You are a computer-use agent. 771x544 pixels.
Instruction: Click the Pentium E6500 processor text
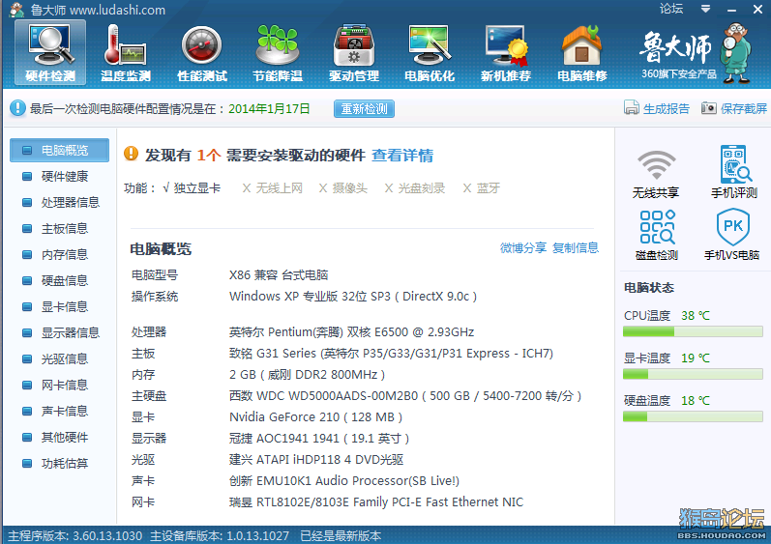point(351,332)
